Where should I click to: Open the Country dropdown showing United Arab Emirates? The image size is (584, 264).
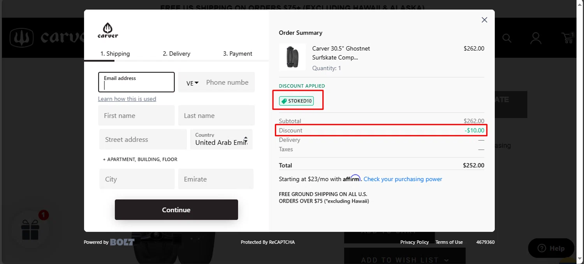221,139
